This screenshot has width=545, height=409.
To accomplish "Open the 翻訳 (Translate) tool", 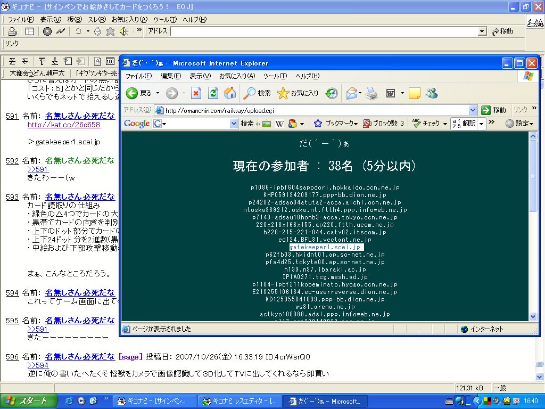I will (466, 124).
